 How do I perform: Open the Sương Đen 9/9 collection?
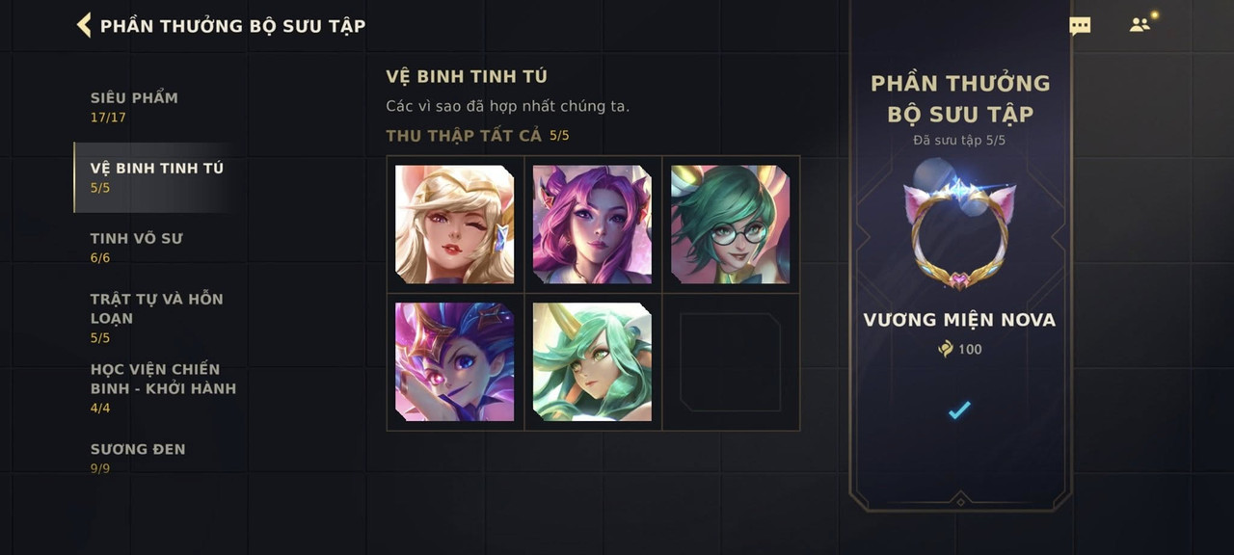coord(138,458)
